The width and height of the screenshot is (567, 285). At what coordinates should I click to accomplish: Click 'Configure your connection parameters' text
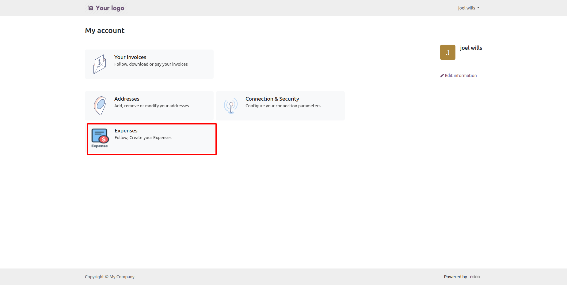pos(283,106)
